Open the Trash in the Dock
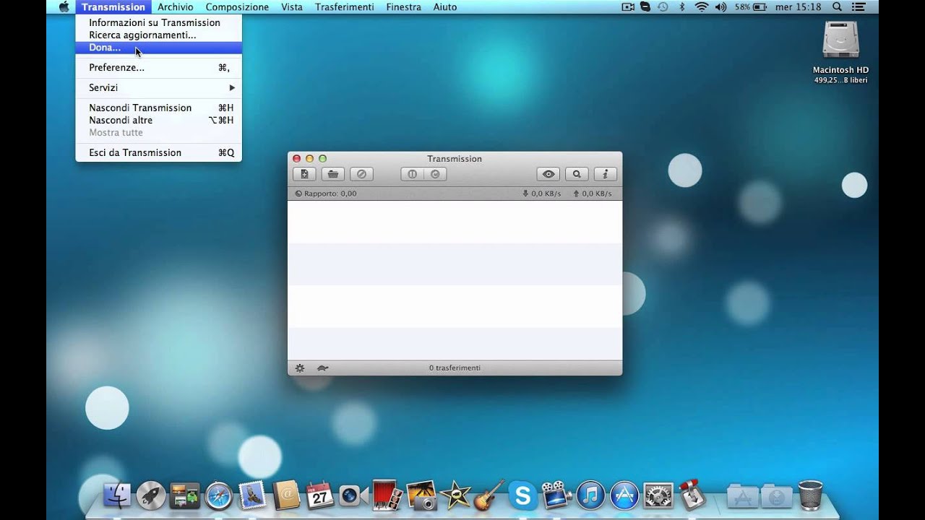This screenshot has height=520, width=925. click(810, 495)
